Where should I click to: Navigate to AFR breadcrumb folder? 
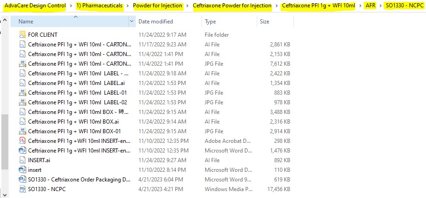click(371, 6)
